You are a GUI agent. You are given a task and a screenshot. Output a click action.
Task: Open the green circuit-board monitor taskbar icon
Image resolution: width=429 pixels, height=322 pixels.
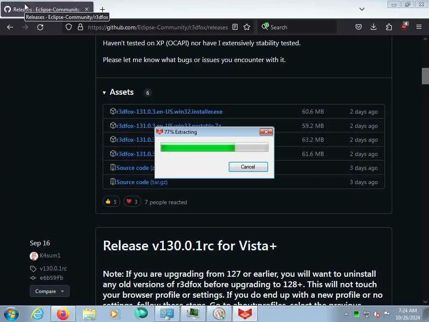point(193,314)
